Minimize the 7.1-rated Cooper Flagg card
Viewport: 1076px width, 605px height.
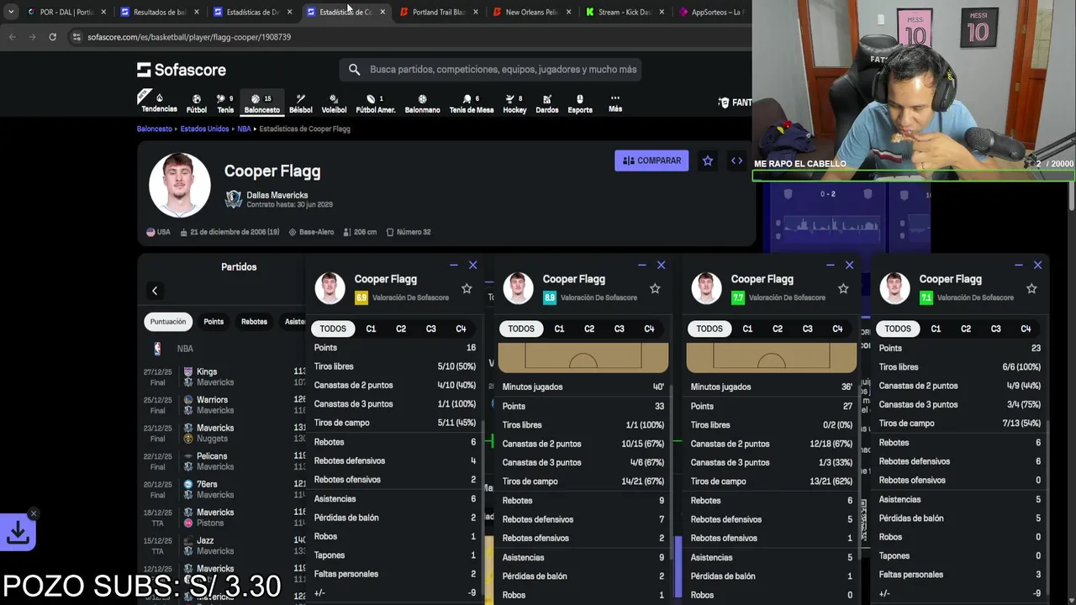tap(1019, 265)
